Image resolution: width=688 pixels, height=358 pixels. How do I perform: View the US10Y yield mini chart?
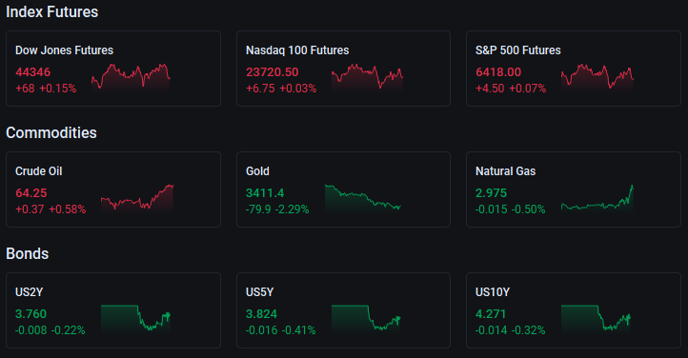coord(596,319)
